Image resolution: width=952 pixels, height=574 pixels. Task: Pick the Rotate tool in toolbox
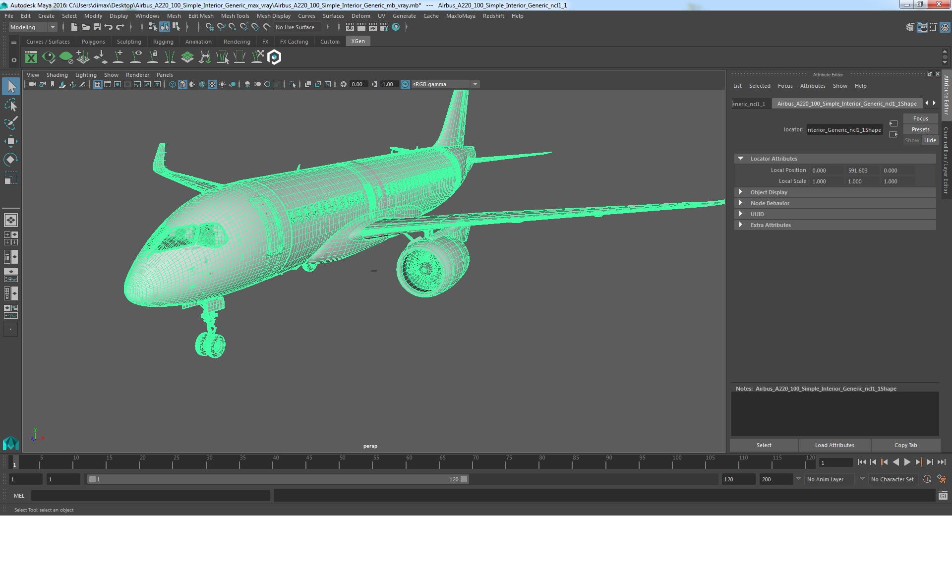[10, 160]
